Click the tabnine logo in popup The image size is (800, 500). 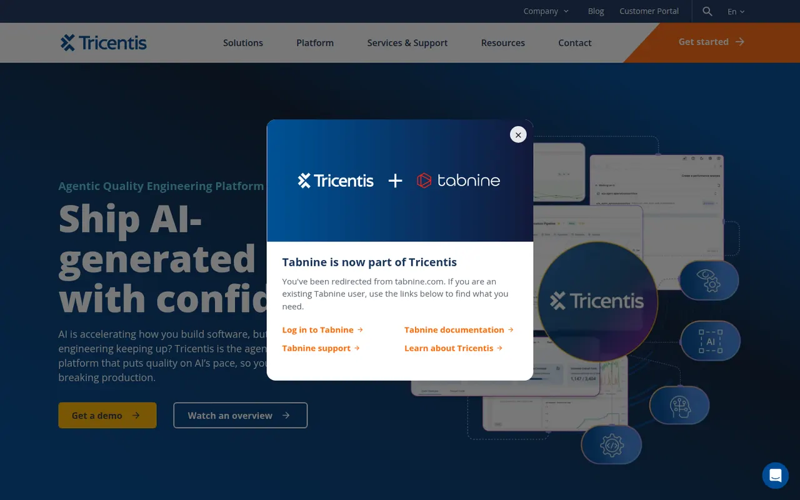[459, 181]
